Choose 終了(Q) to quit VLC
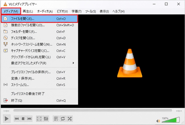The height and width of the screenshot is (125, 185). coord(39,100)
